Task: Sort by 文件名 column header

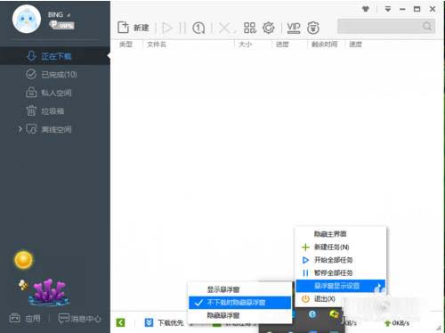Action: coord(157,45)
